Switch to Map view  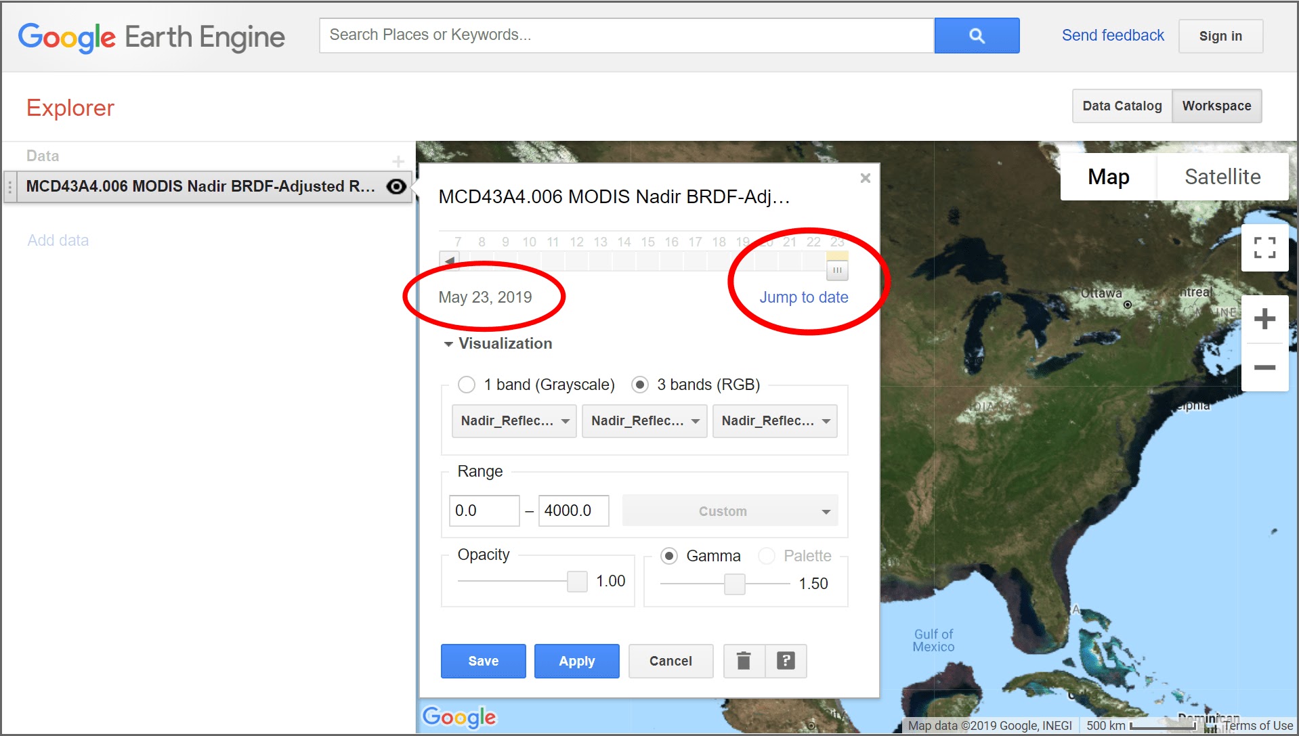click(x=1109, y=177)
